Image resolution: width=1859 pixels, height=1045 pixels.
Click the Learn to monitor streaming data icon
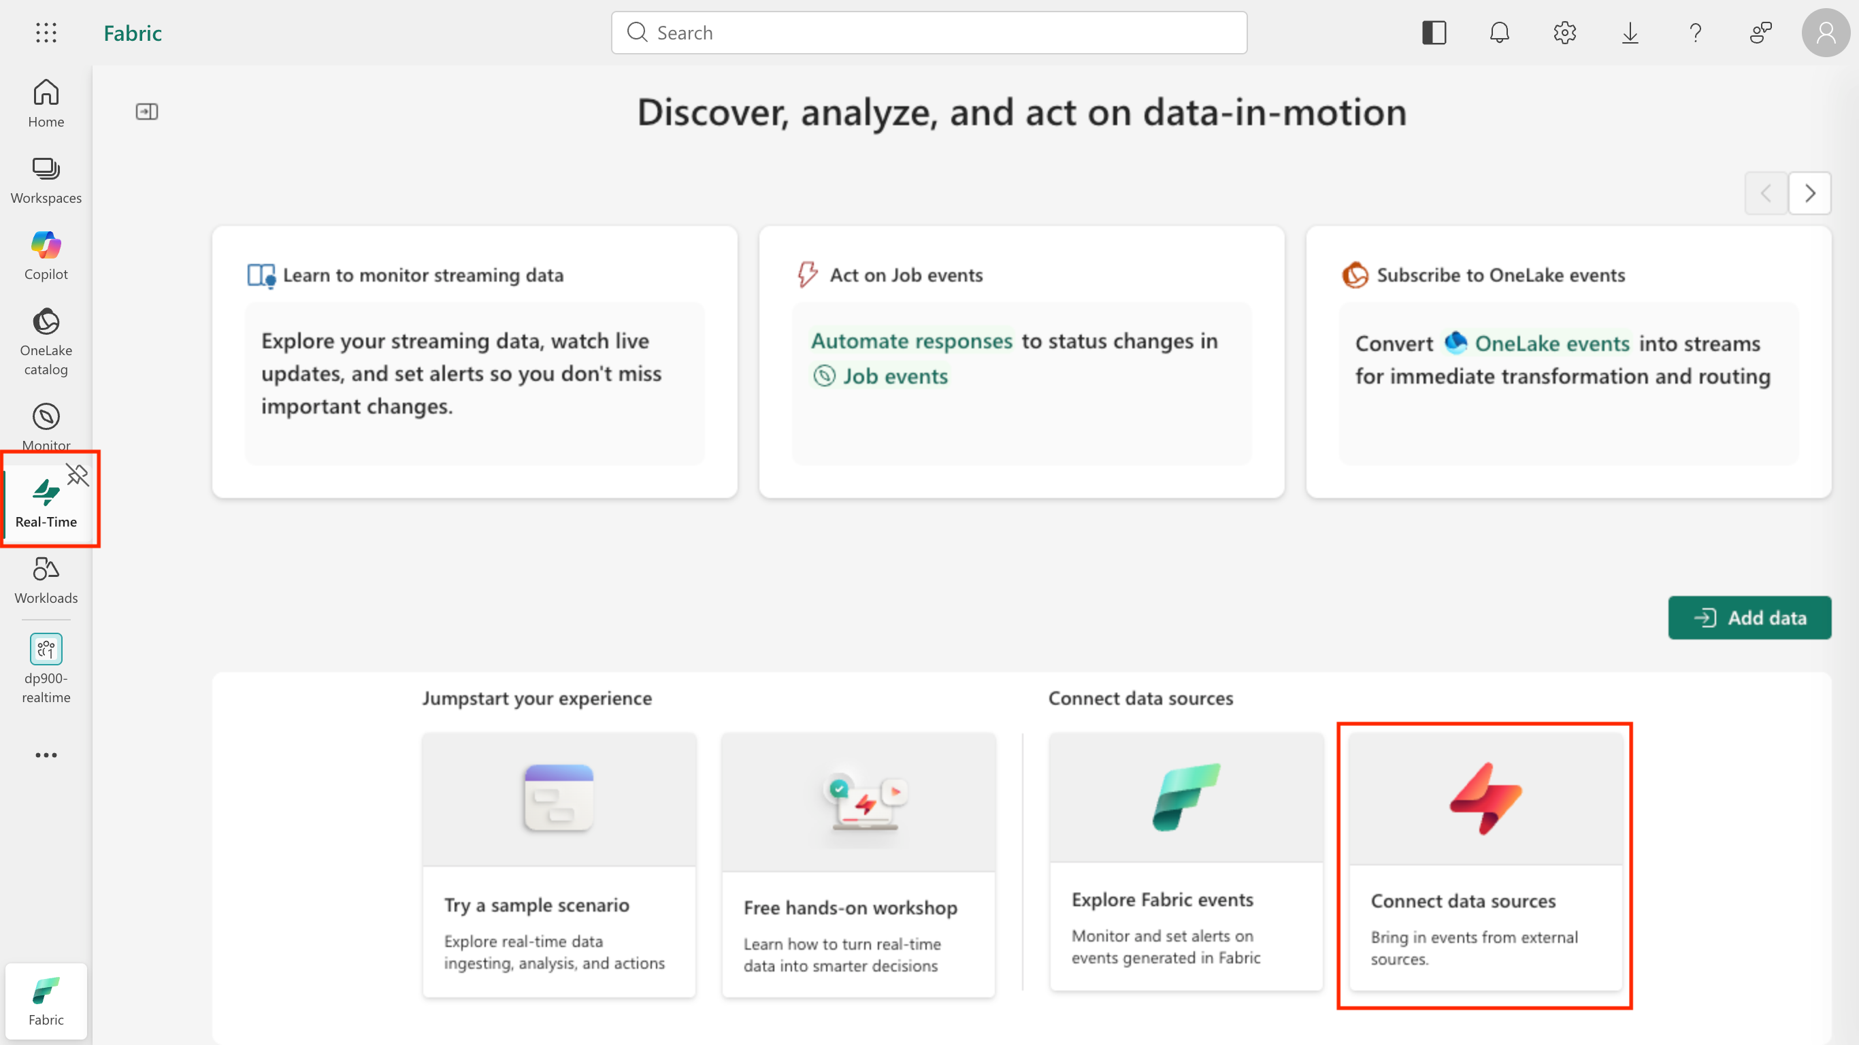click(x=261, y=275)
